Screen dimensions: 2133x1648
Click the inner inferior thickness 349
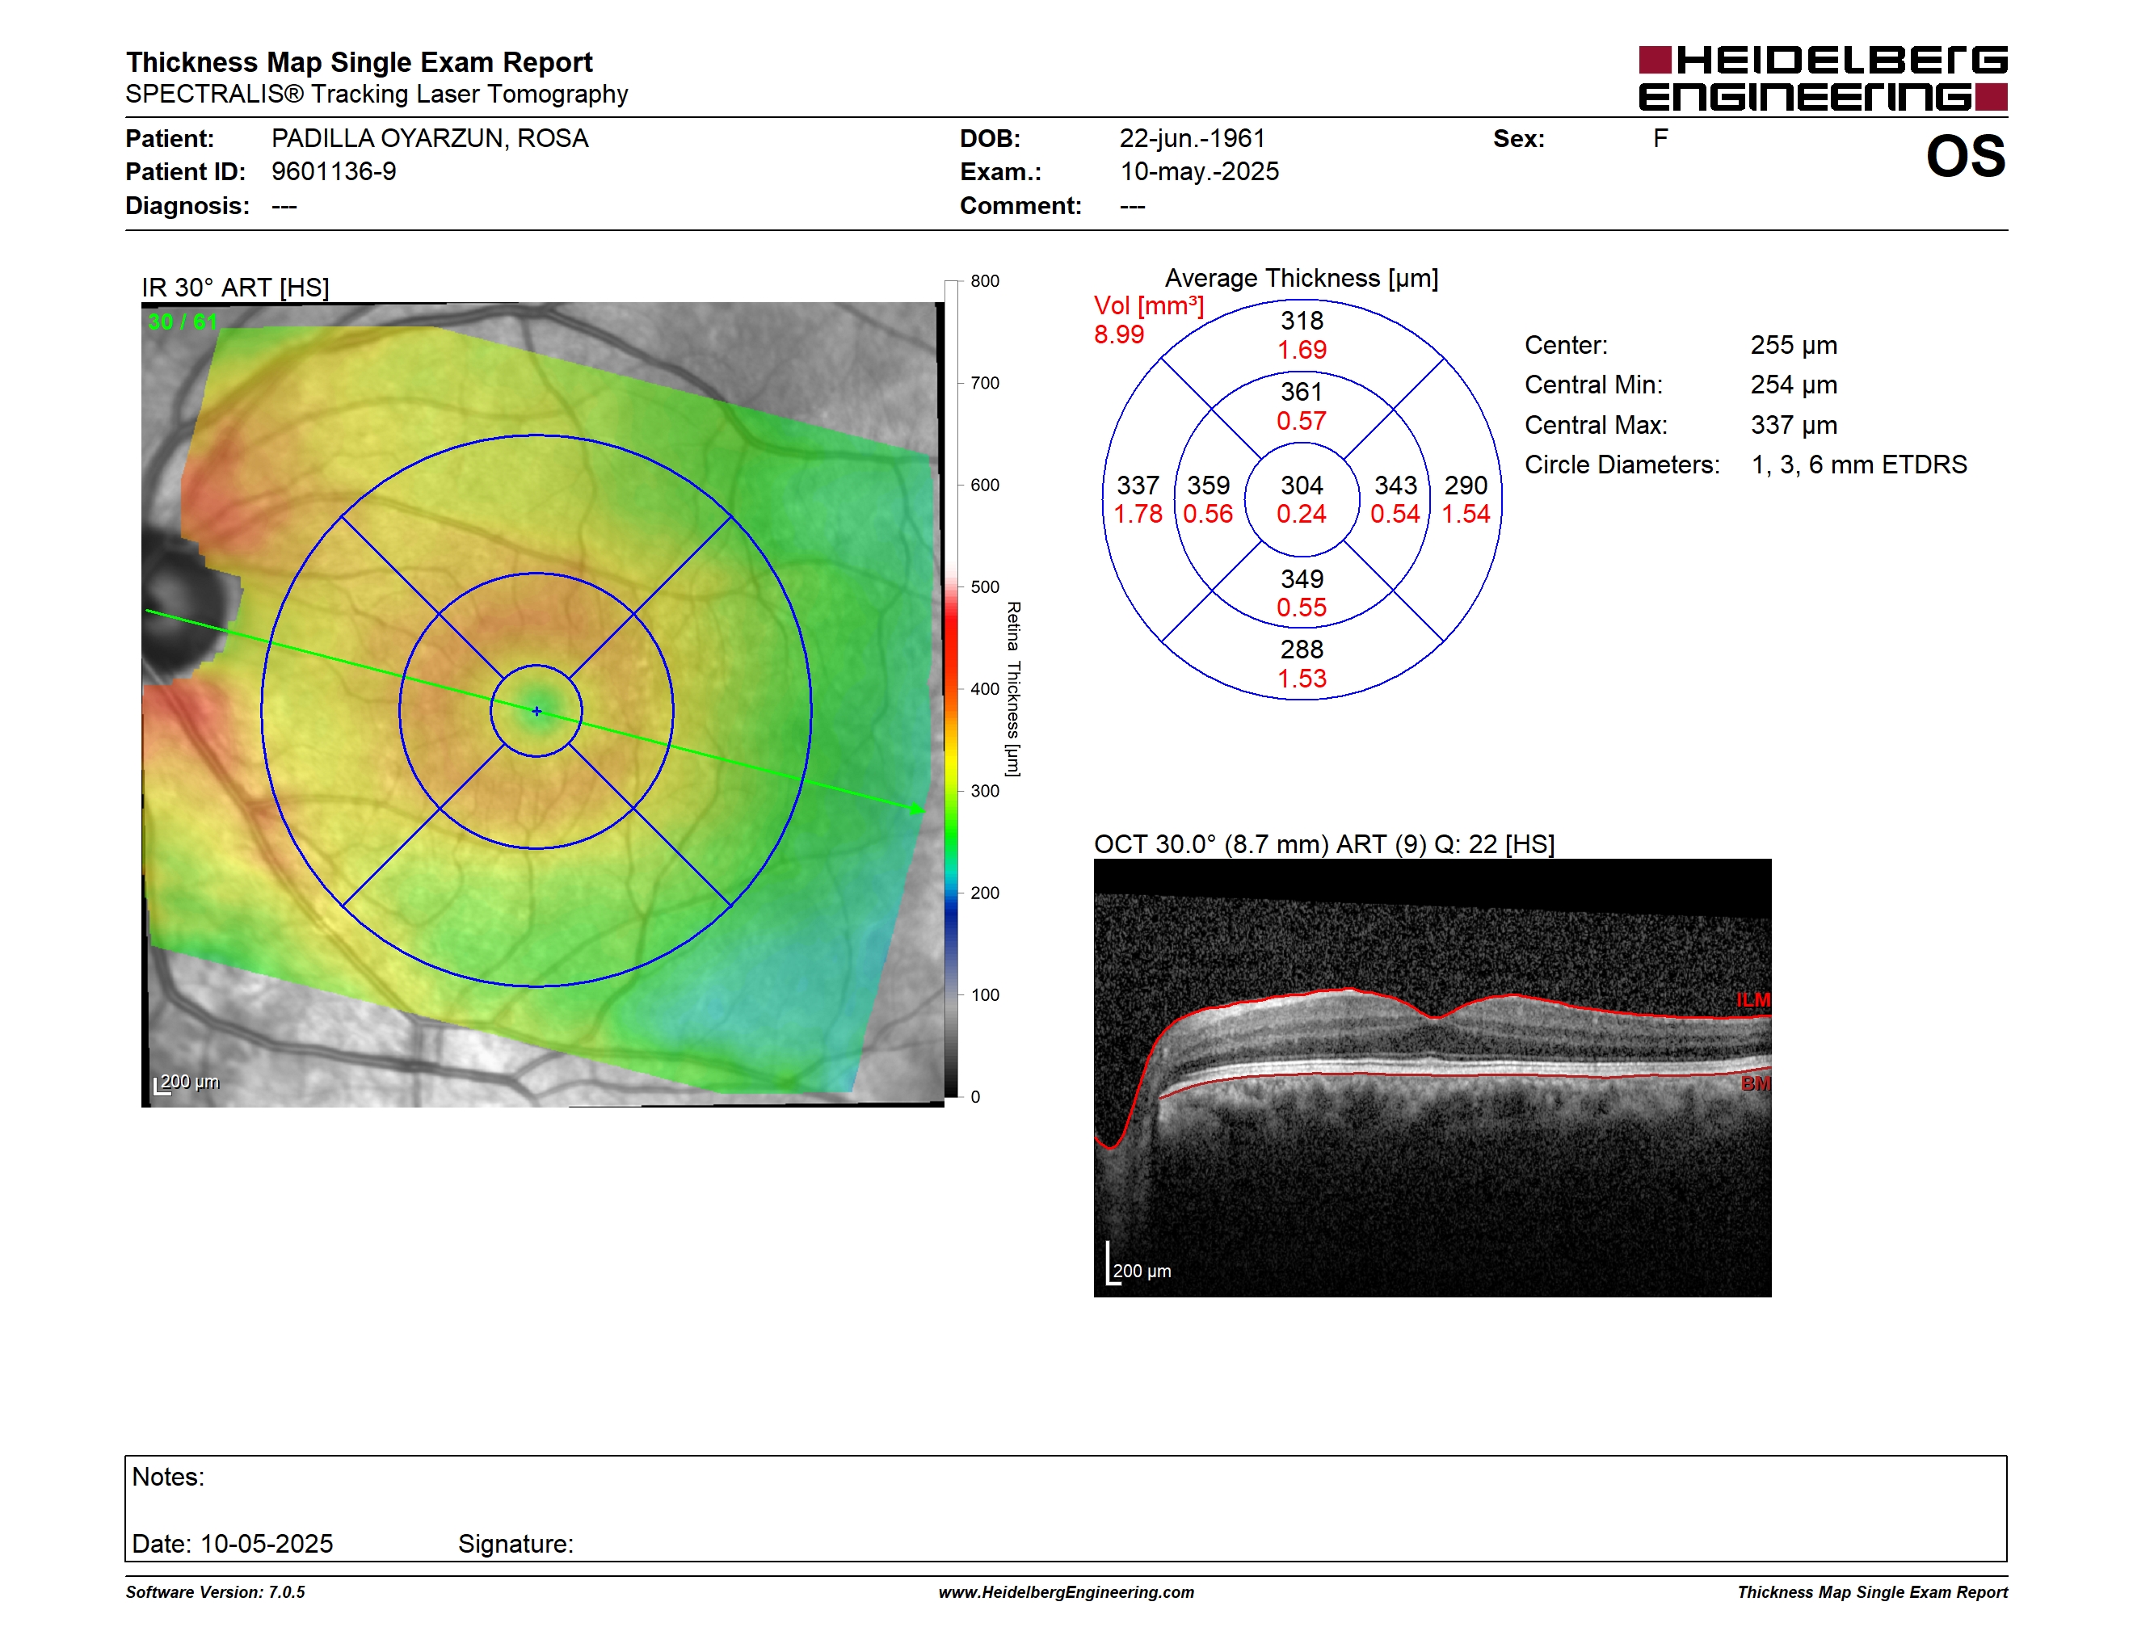pos(1302,579)
